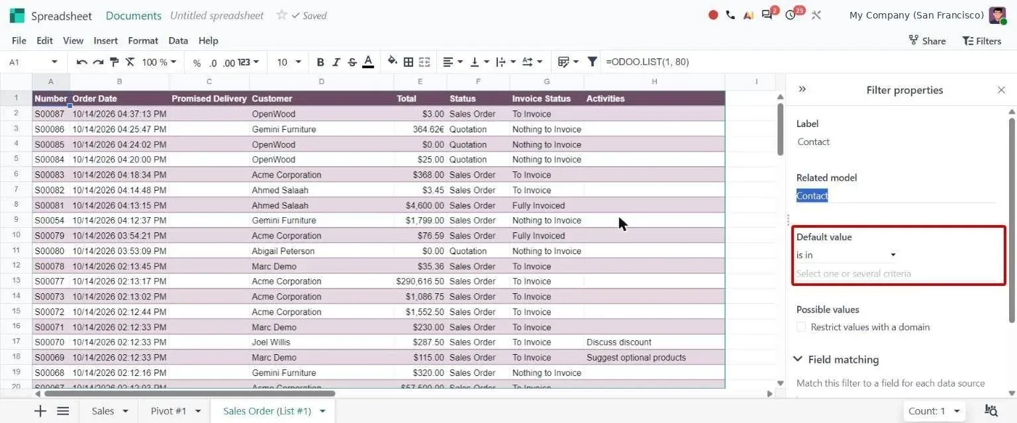Open the debug tools wrench icon

click(816, 15)
